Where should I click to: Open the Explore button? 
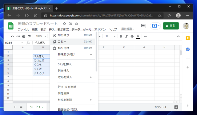pos(176,107)
